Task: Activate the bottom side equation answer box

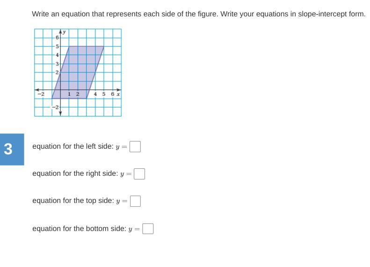Action: 148,229
